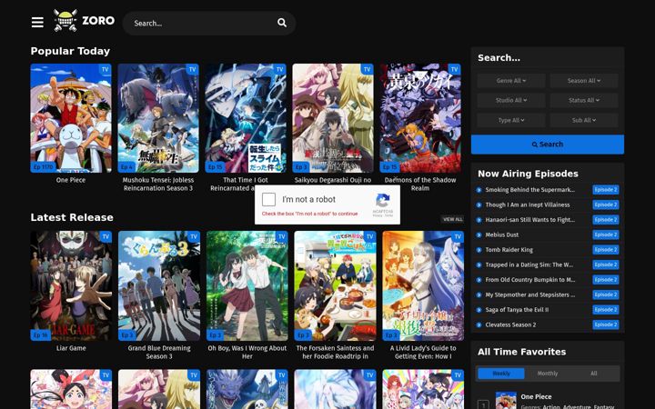This screenshot has height=409, width=655.
Task: Click Smoking Behind the Supermarket text
Action: tap(530, 190)
